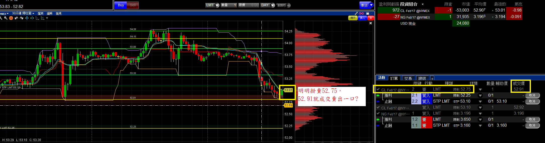Click the 52.69 price marker on axis
545x143 pixels.
click(x=288, y=105)
